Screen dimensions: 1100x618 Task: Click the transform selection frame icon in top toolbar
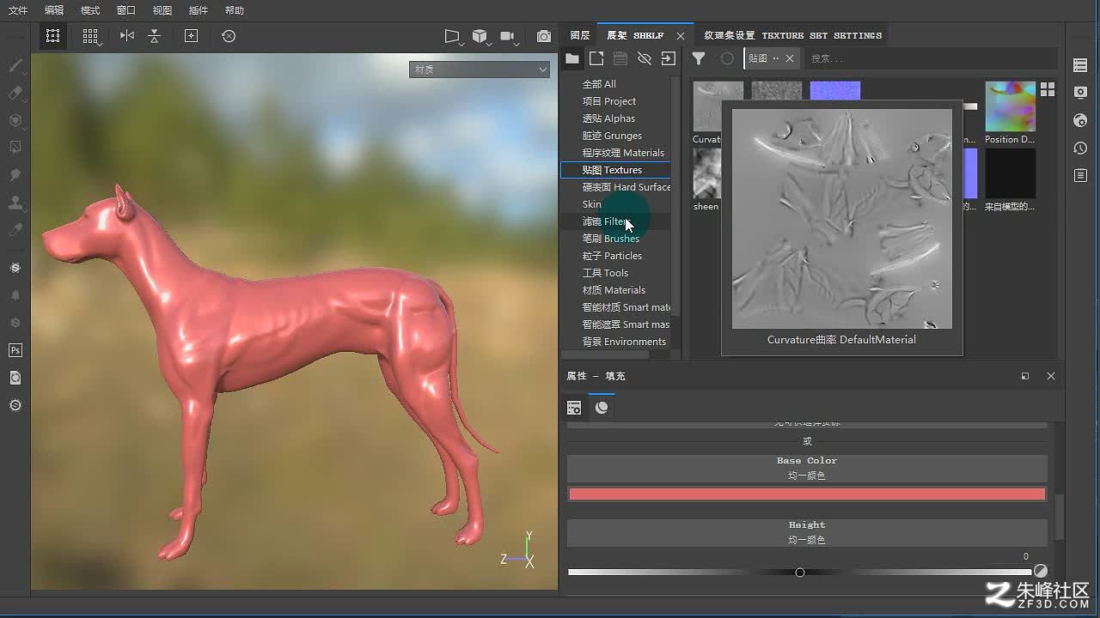point(53,36)
